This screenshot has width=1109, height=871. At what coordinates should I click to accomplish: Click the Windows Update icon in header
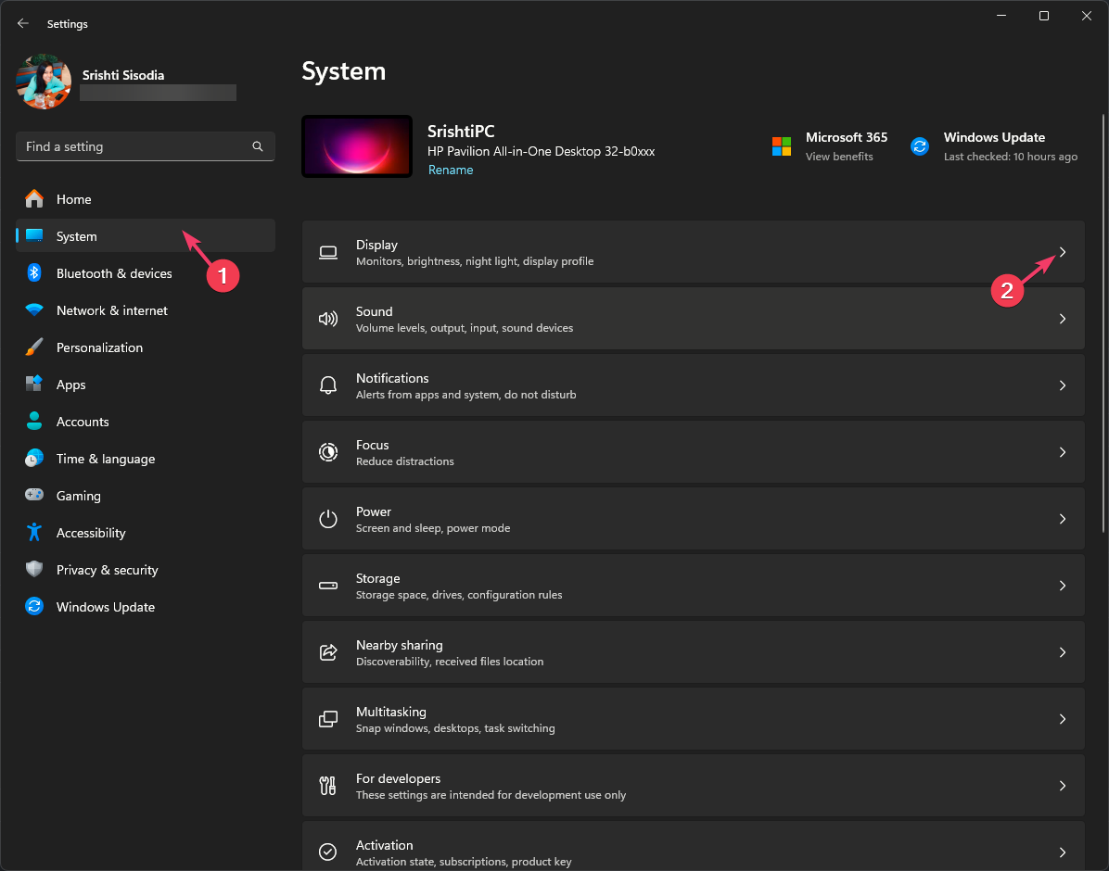pyautogui.click(x=920, y=146)
